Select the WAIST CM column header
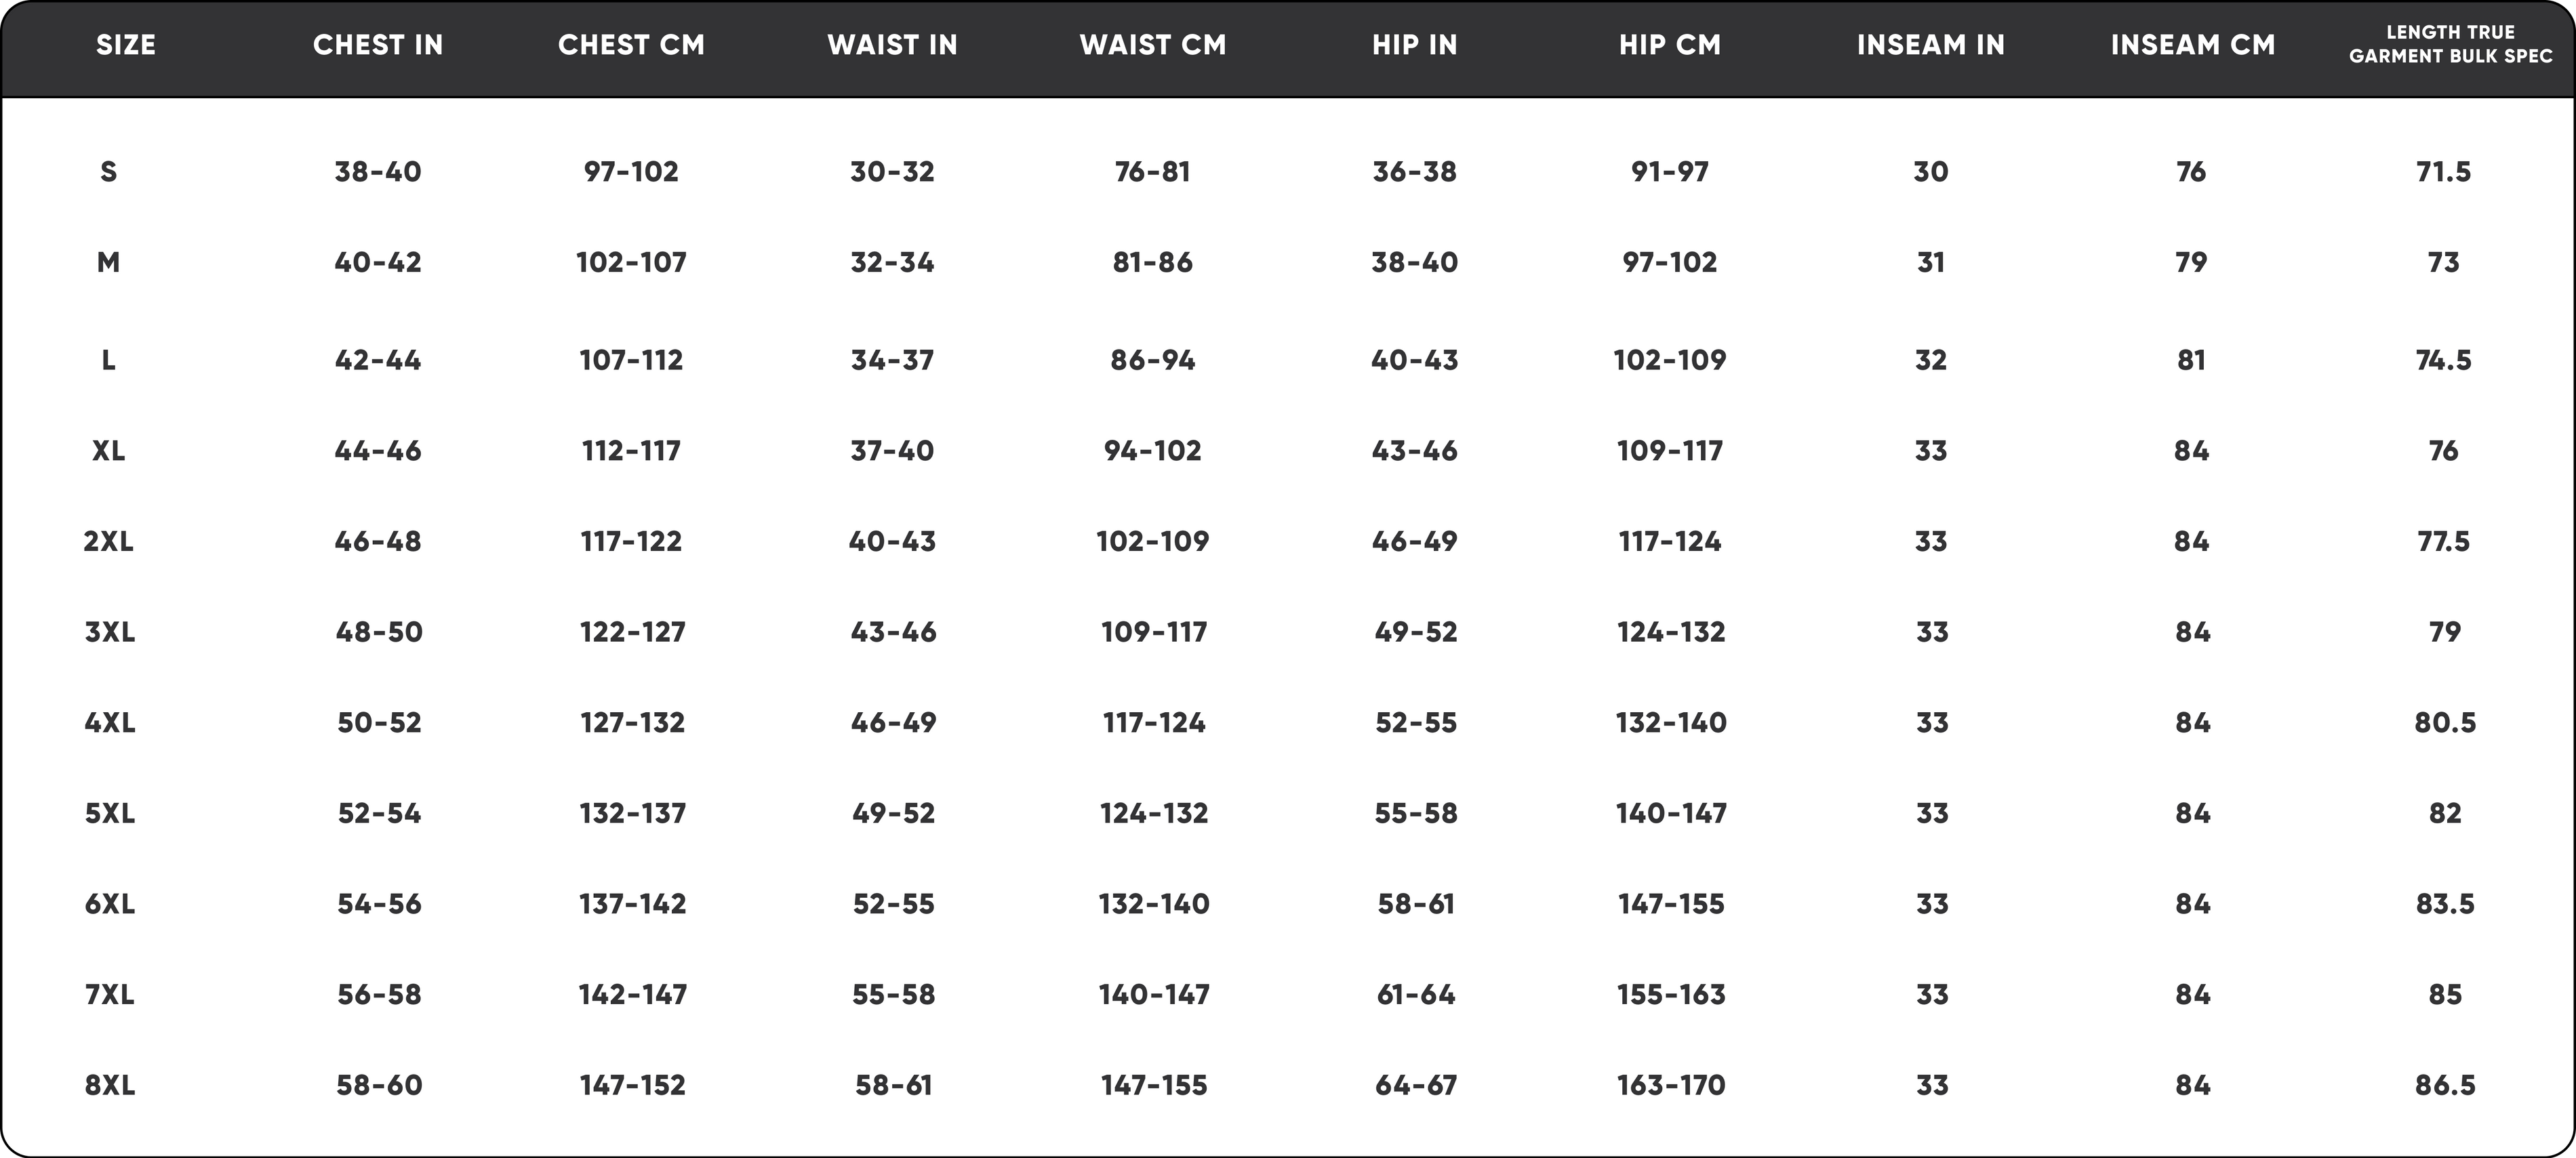Image resolution: width=2576 pixels, height=1158 pixels. [1153, 45]
